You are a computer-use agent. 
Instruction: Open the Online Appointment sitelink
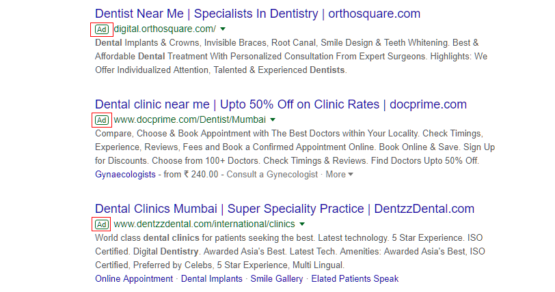coord(134,279)
